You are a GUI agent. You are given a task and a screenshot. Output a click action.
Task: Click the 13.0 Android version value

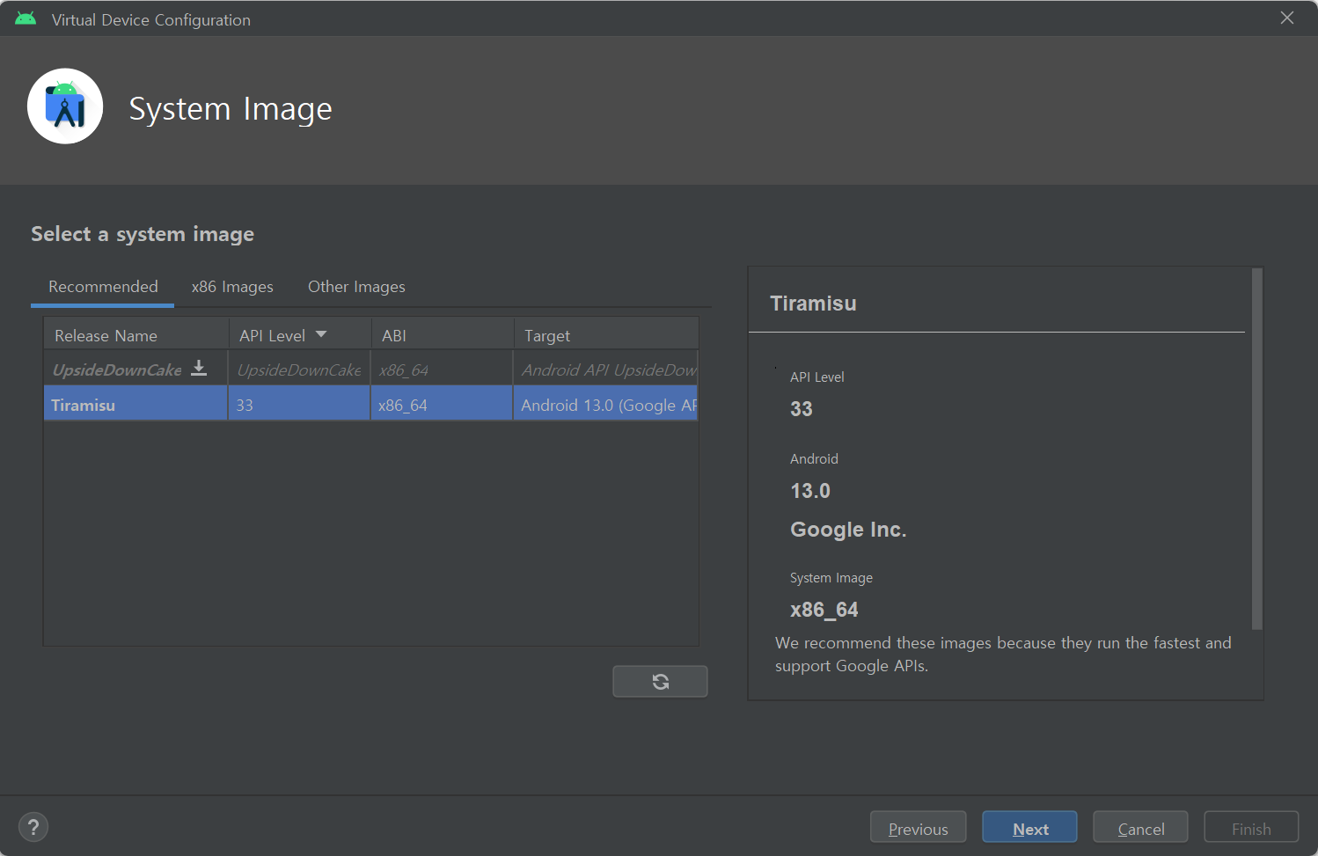click(x=810, y=491)
